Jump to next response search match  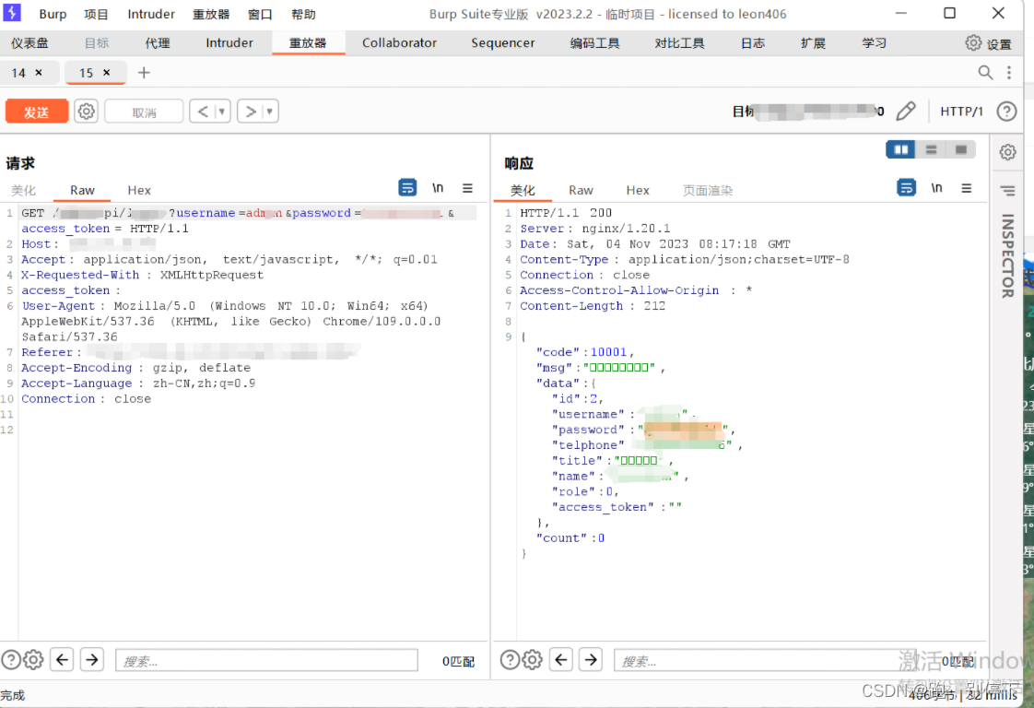(x=591, y=659)
